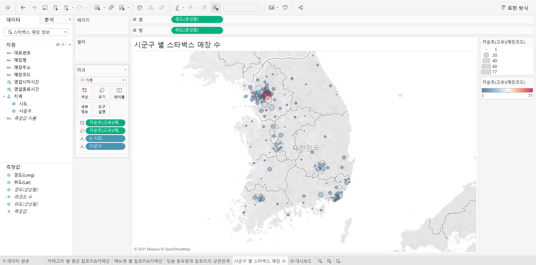Click the 시군구 pill in marks

point(106,146)
